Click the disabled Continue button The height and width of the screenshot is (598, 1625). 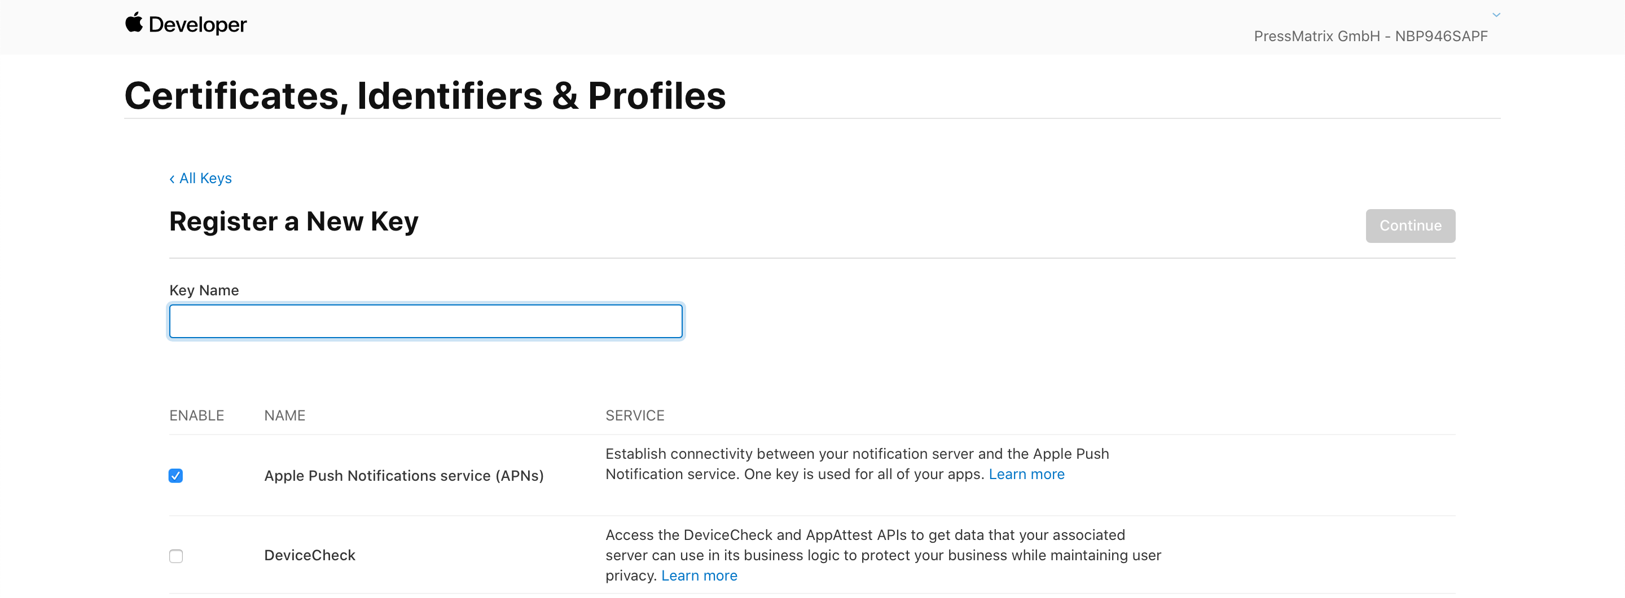click(1410, 225)
